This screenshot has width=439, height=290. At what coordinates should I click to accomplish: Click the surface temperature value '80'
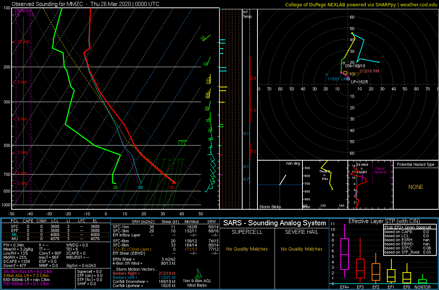(x=172, y=187)
